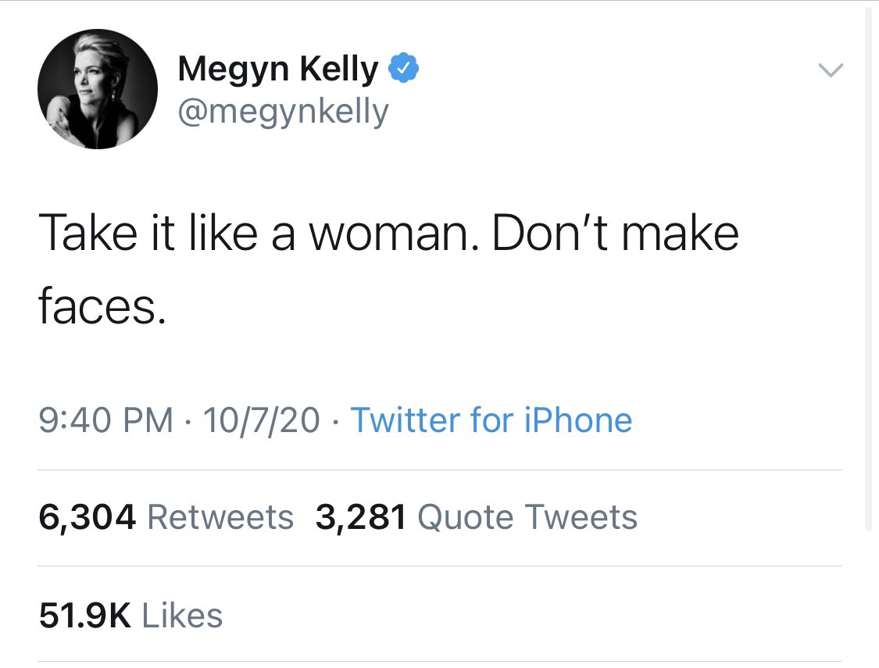This screenshot has height=668, width=879.
Task: Open Megyn Kelly's profile picture
Action: [98, 89]
